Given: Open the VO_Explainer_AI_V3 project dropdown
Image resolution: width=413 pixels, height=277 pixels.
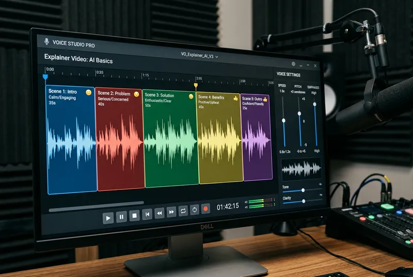Looking at the screenshot, I should (x=199, y=56).
